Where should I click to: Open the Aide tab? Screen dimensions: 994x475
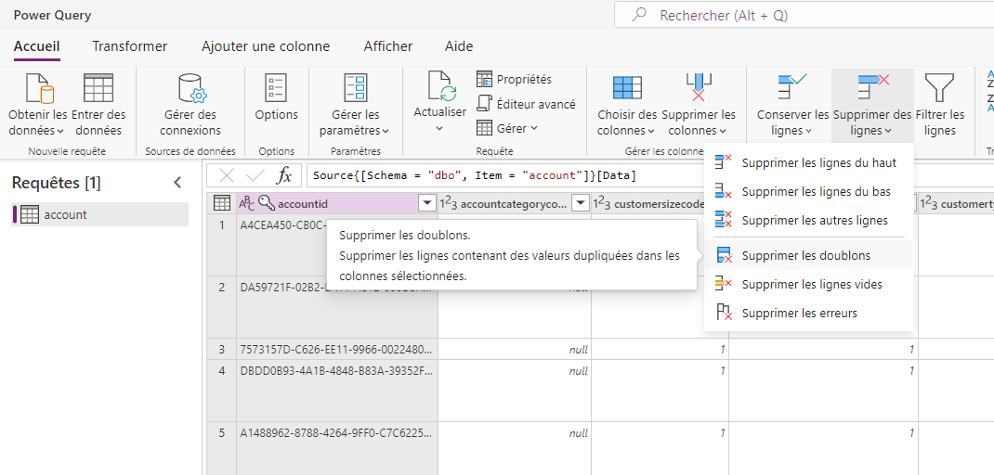pos(459,46)
